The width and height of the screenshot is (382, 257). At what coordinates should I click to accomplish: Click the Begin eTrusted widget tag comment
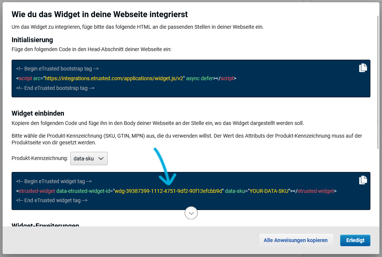point(54,181)
